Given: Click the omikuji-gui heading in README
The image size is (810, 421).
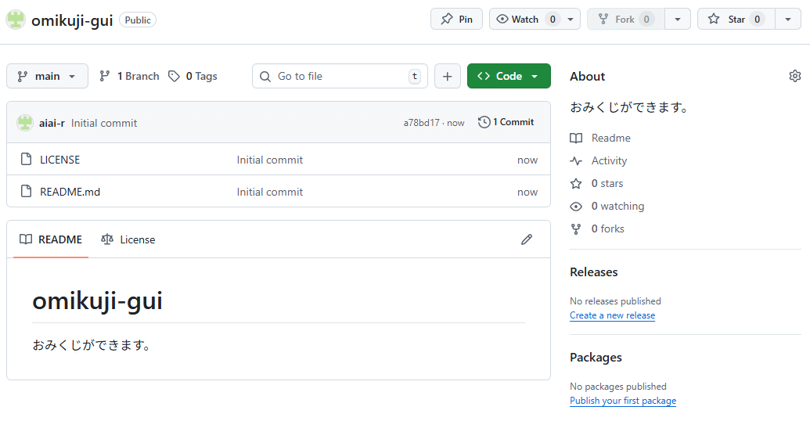Looking at the screenshot, I should pyautogui.click(x=97, y=300).
